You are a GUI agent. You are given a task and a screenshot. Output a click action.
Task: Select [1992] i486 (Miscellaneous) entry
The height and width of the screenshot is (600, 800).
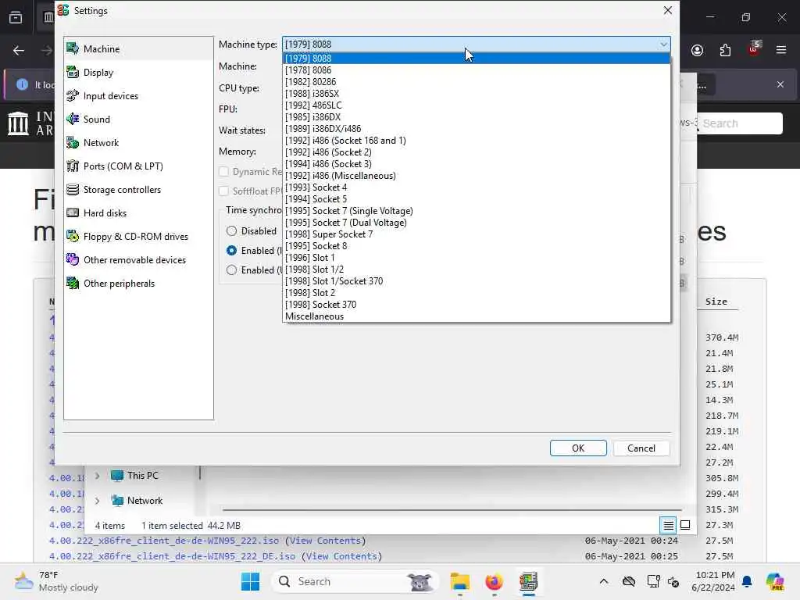(477, 176)
